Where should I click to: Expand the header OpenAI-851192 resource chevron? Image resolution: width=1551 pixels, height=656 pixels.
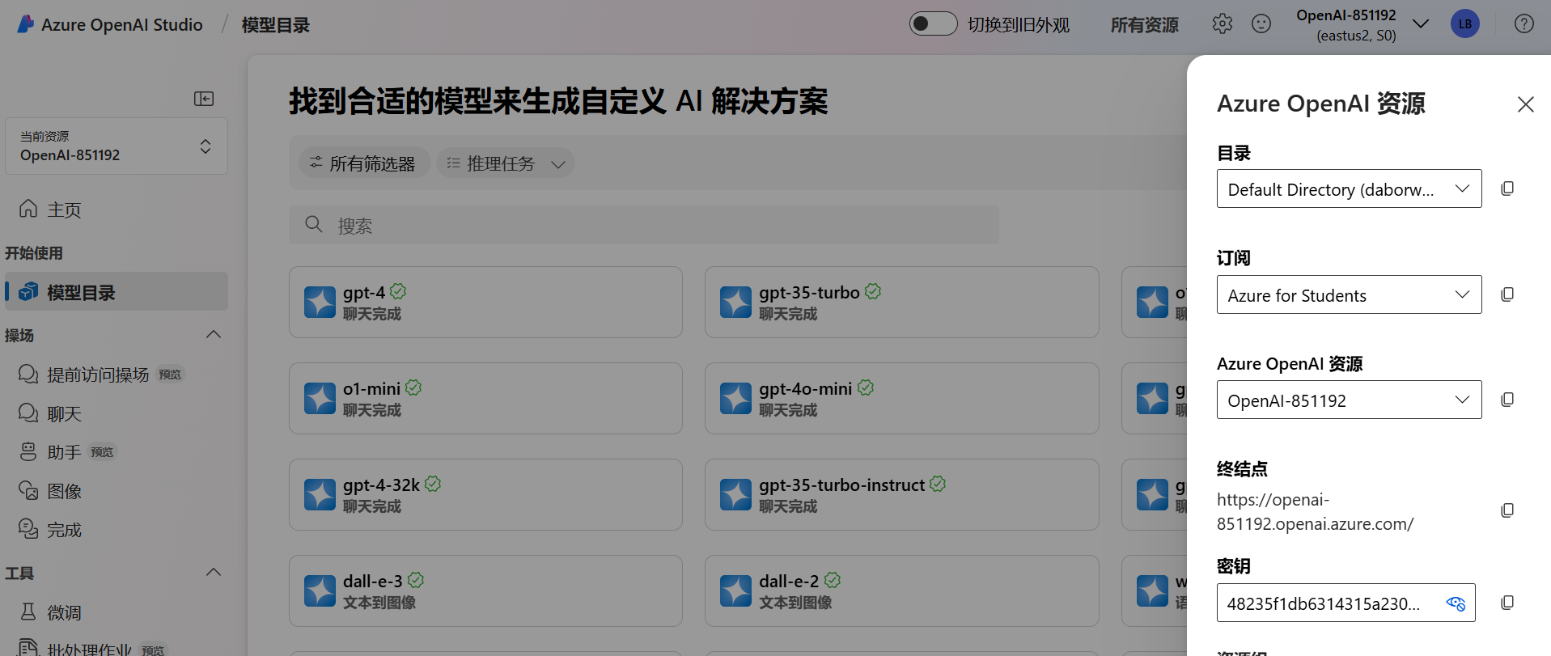pos(1420,24)
